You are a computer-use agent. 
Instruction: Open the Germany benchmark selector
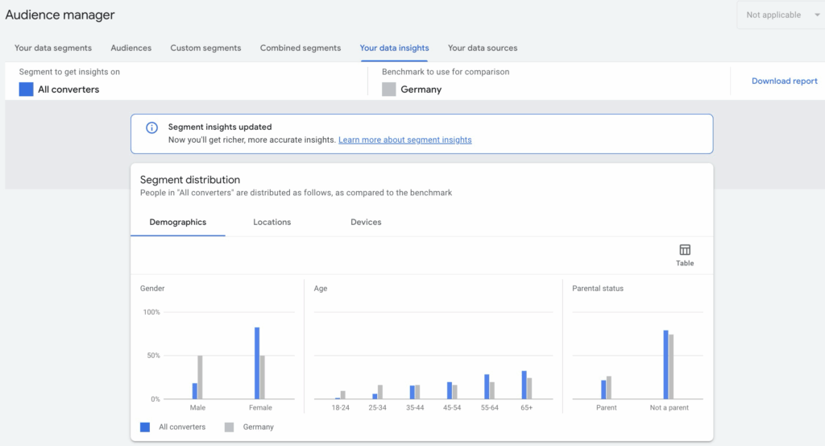click(x=421, y=90)
